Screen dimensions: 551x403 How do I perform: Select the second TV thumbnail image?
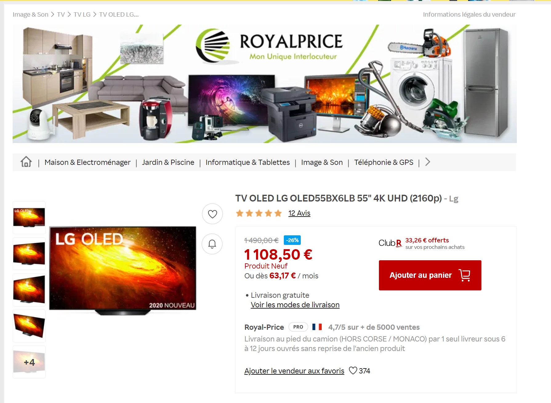[29, 254]
